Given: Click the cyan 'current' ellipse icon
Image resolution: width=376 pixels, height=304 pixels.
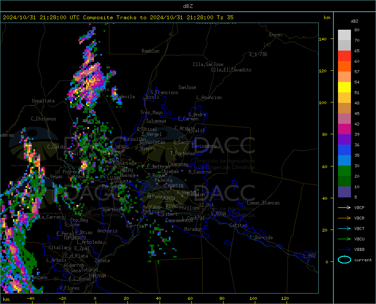Looking at the screenshot, I should click(344, 260).
